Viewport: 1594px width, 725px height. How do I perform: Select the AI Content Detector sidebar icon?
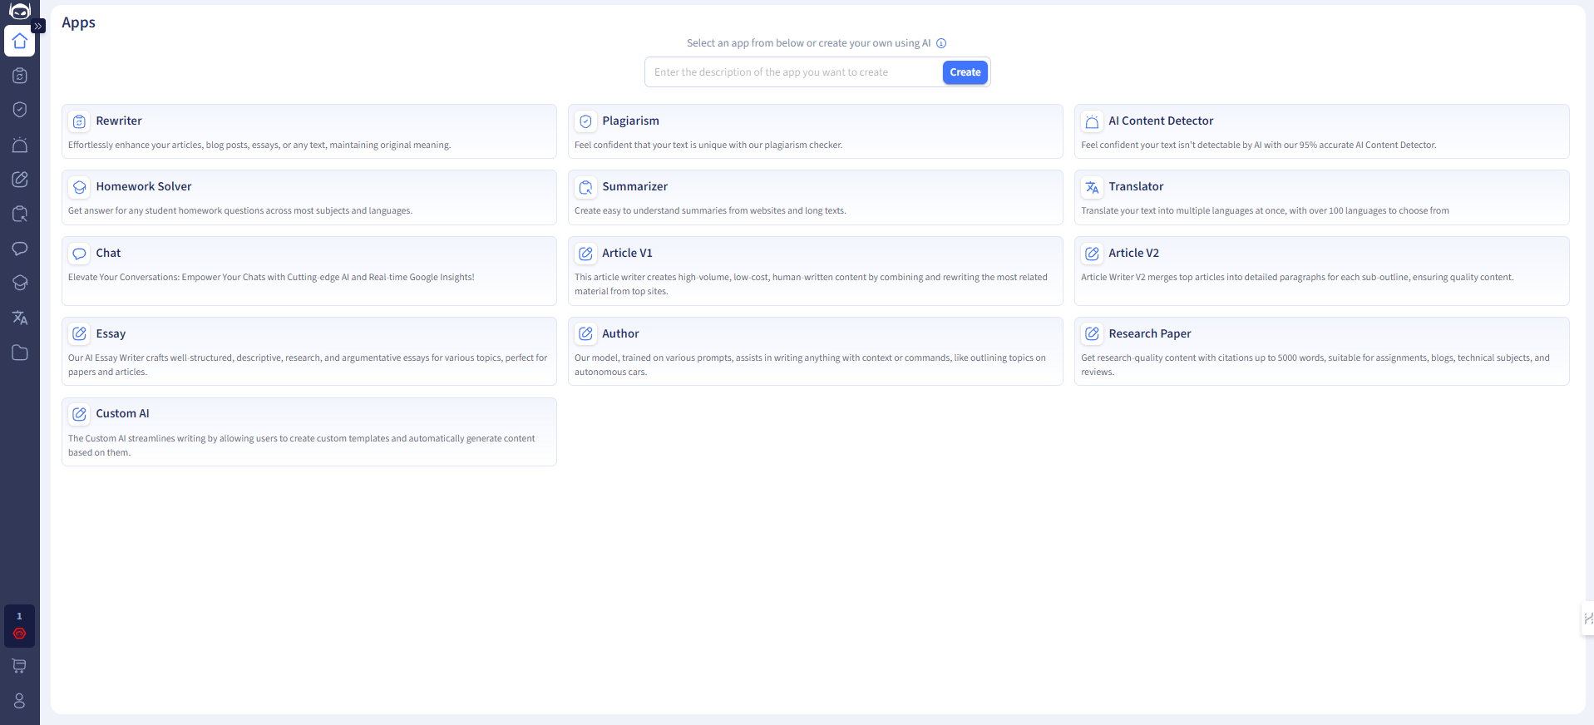pos(20,145)
